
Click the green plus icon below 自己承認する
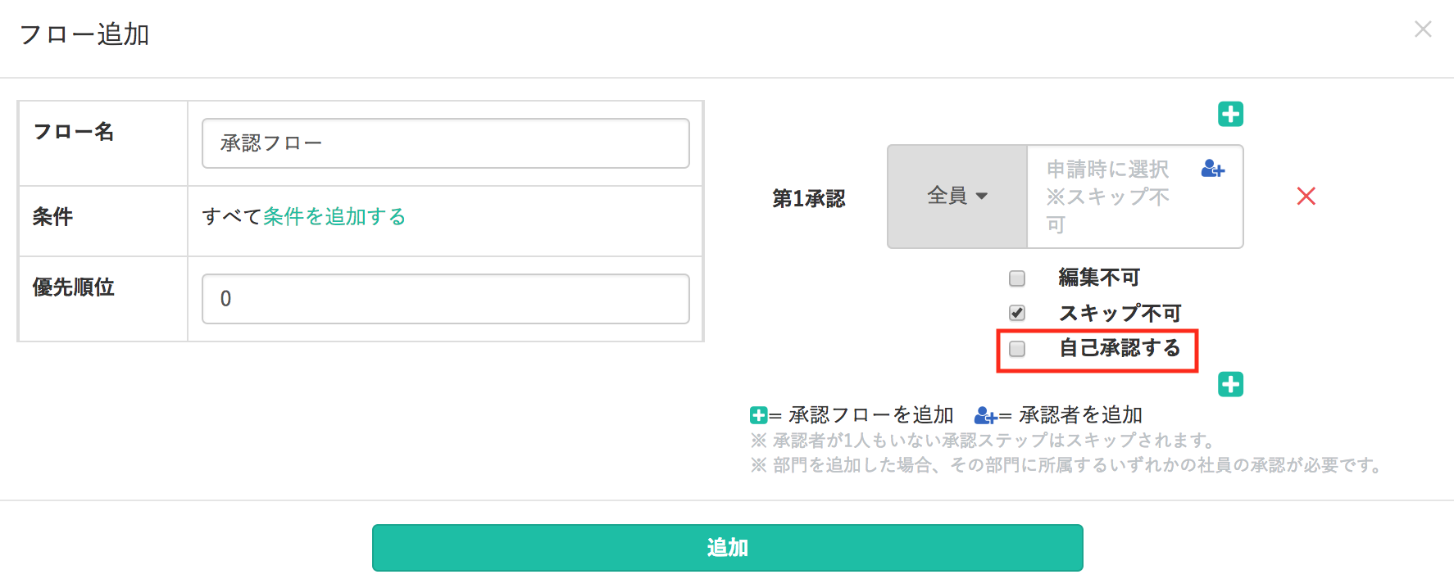point(1230,384)
